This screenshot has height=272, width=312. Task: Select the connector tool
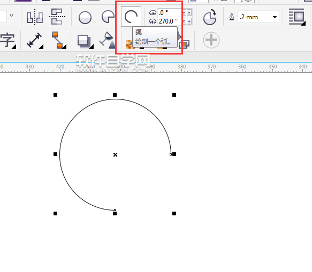(x=58, y=40)
